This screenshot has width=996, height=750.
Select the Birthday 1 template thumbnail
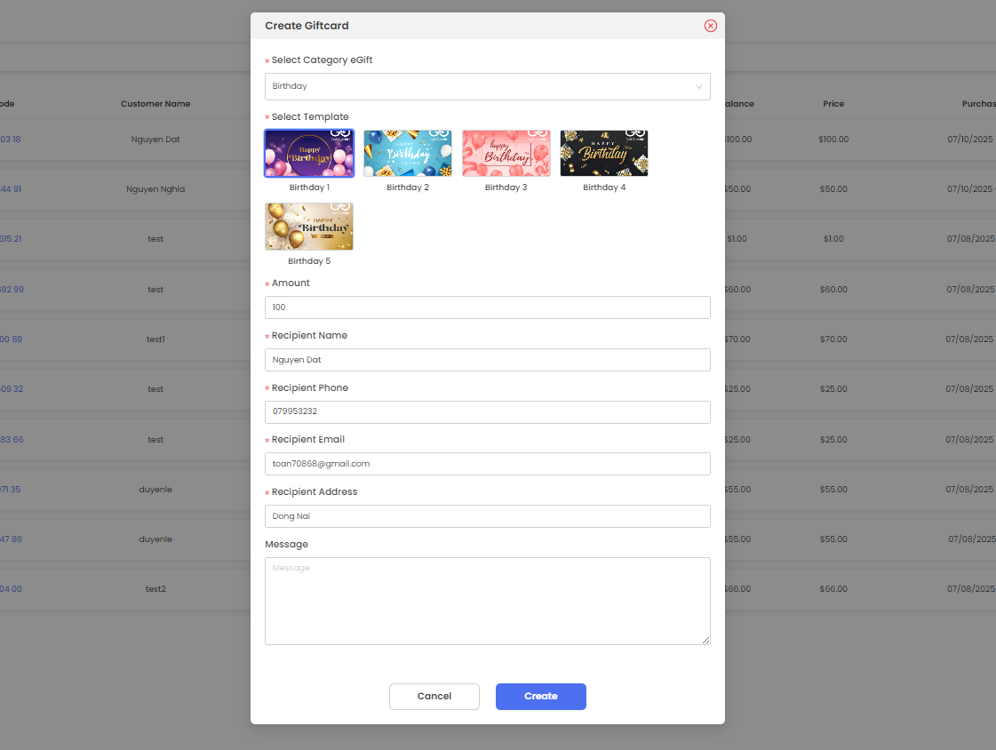[x=309, y=154]
